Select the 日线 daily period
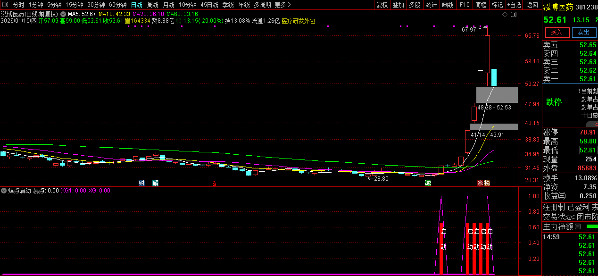This screenshot has width=598, height=276. click(x=136, y=5)
